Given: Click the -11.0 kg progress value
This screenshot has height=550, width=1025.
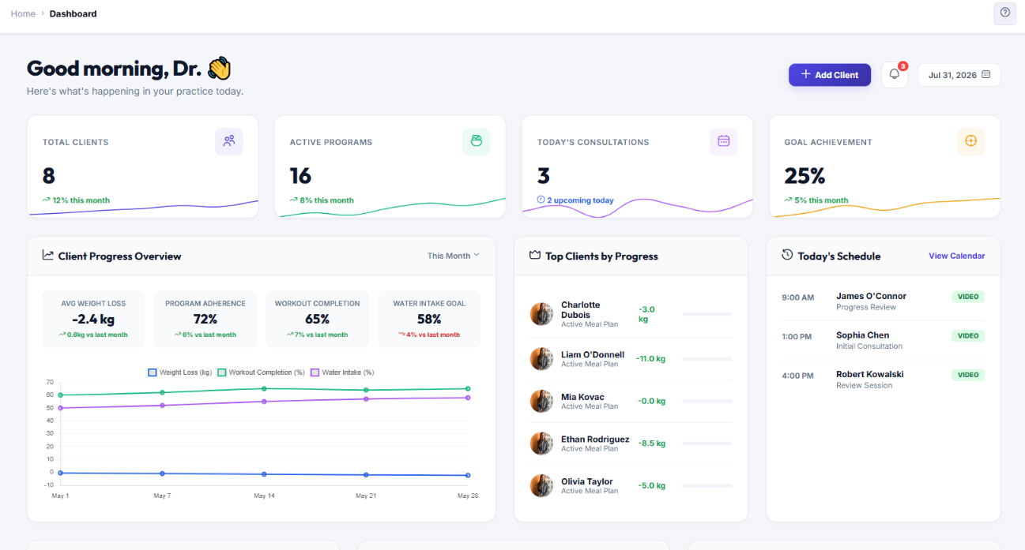Looking at the screenshot, I should coord(651,358).
